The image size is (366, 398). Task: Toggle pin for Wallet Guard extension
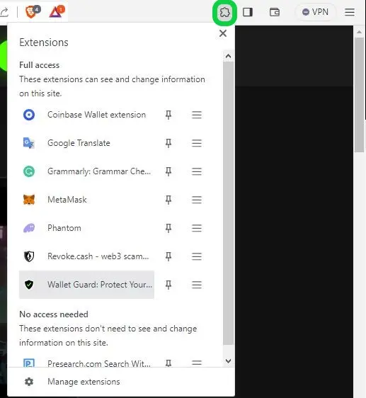point(168,285)
